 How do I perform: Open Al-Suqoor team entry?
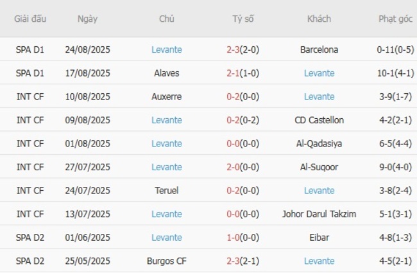(x=319, y=167)
